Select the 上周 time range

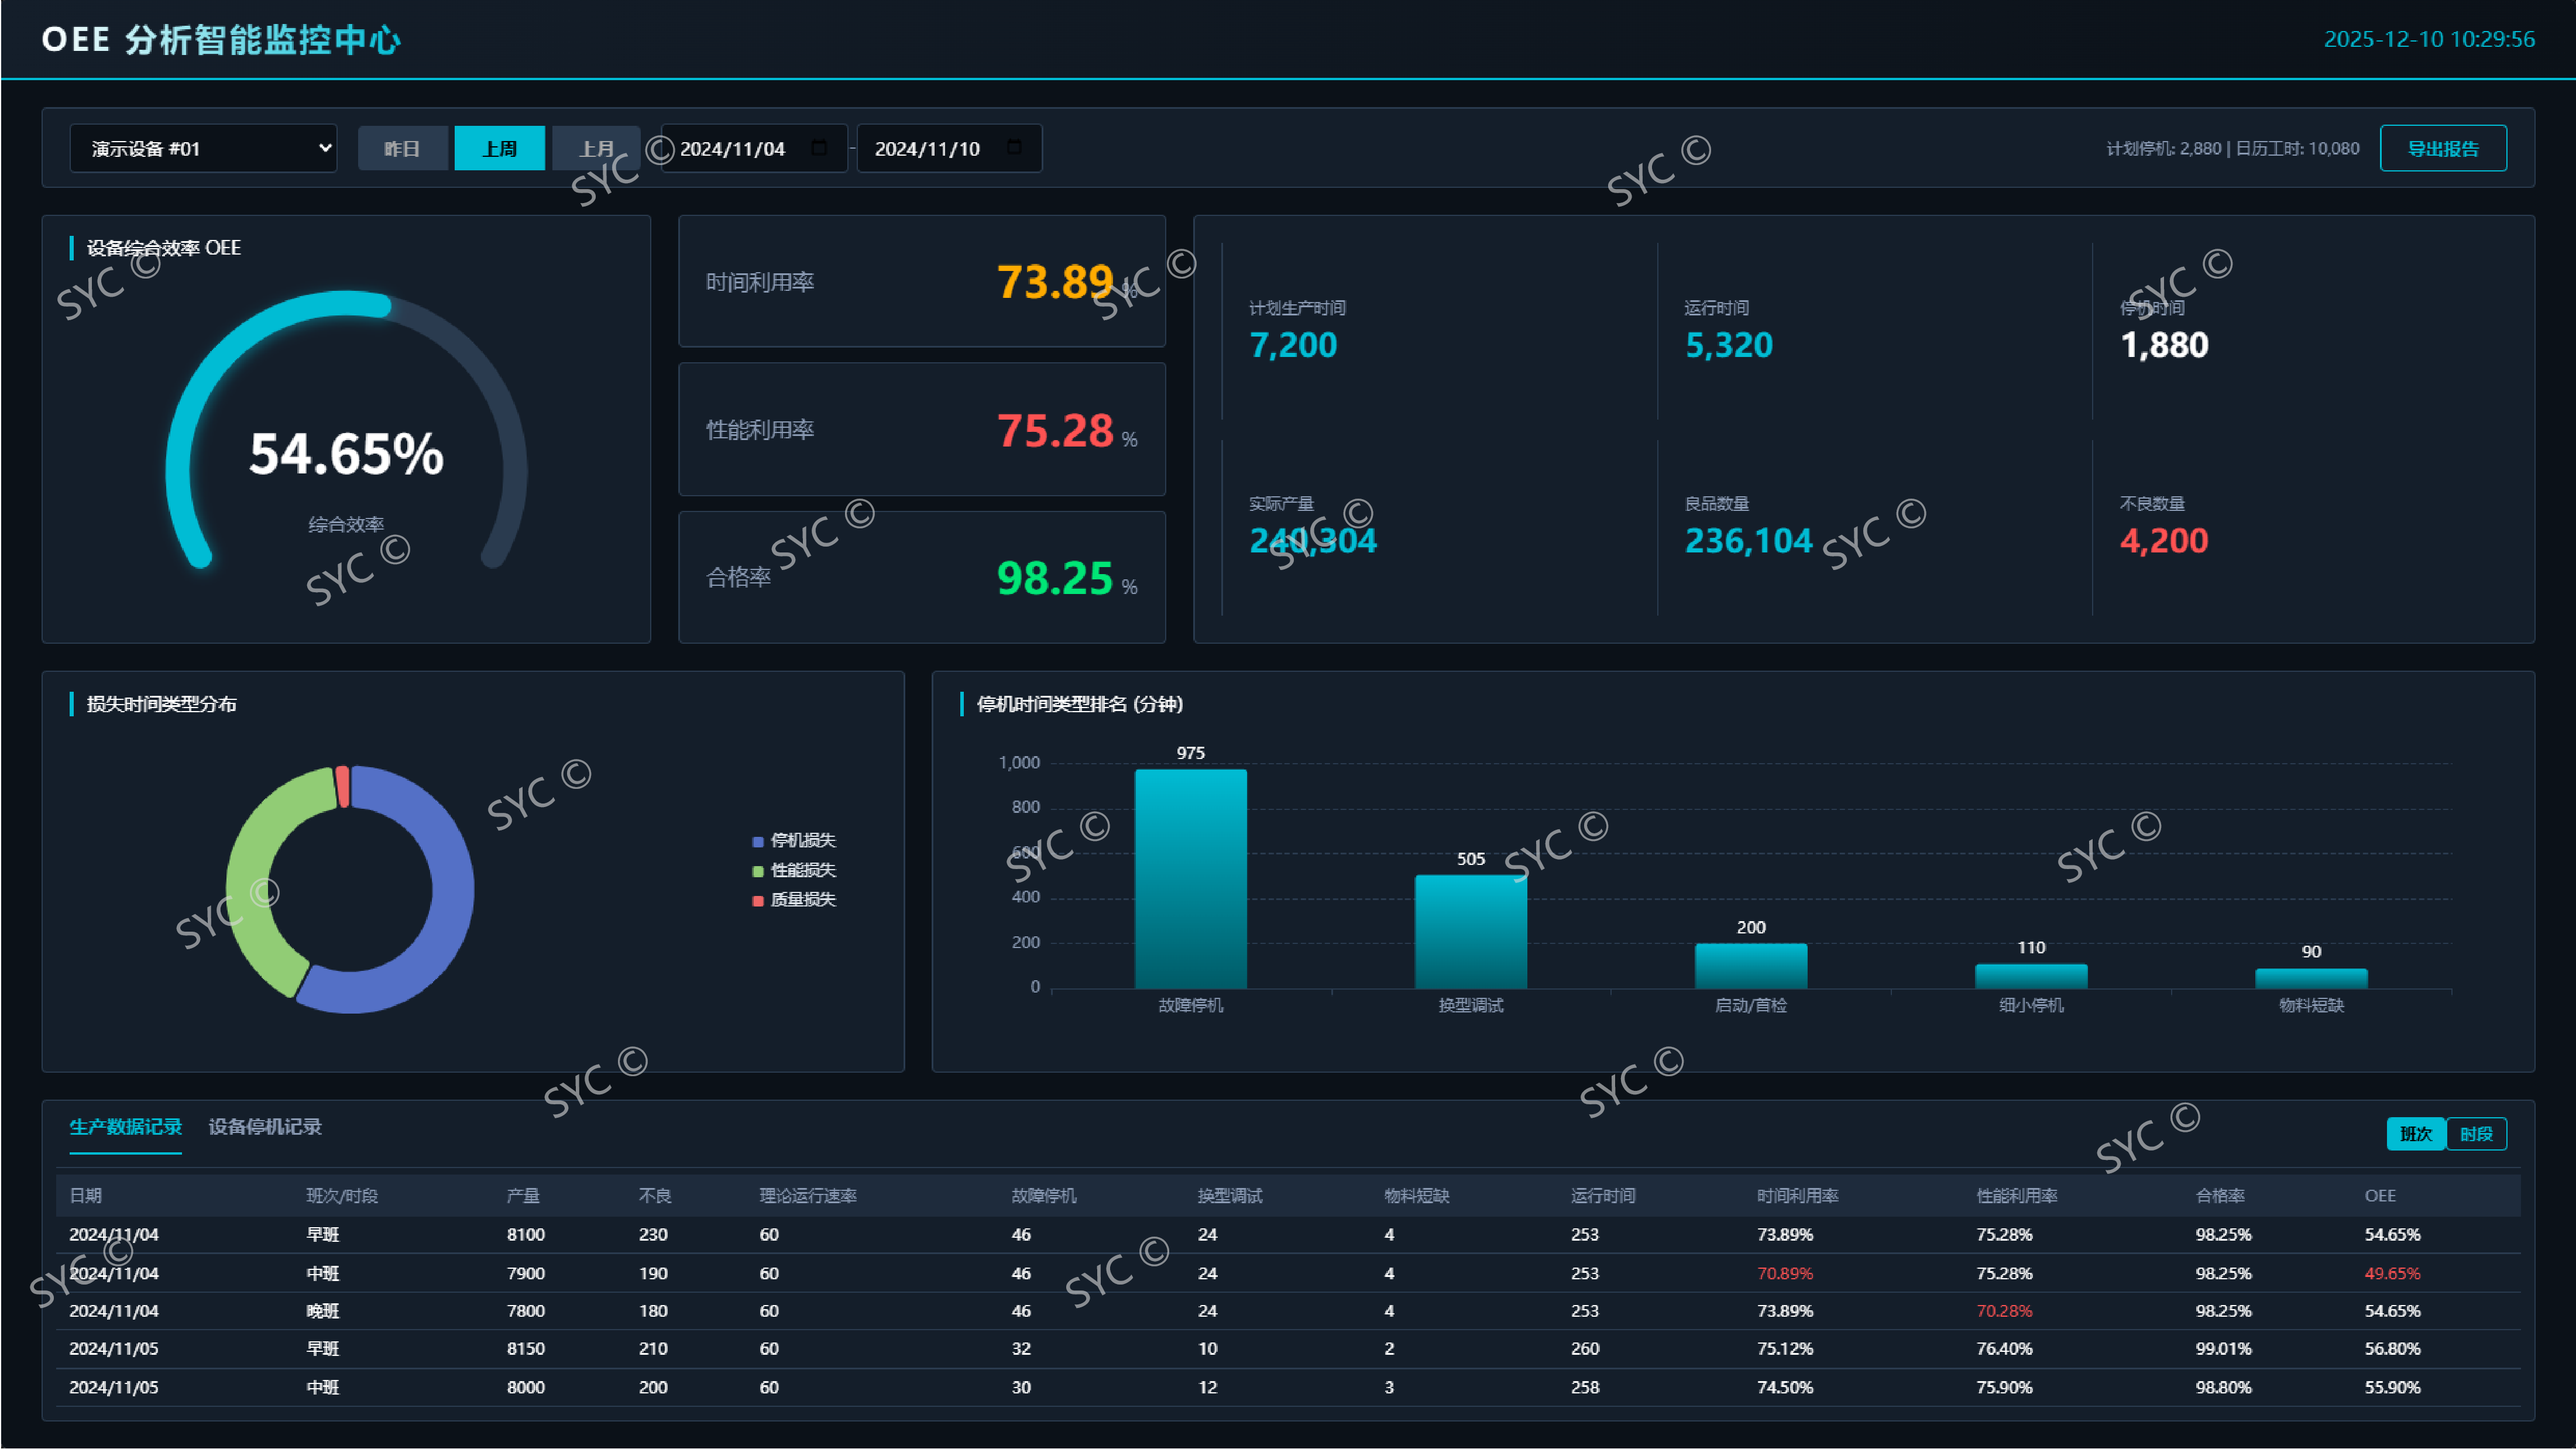499,148
